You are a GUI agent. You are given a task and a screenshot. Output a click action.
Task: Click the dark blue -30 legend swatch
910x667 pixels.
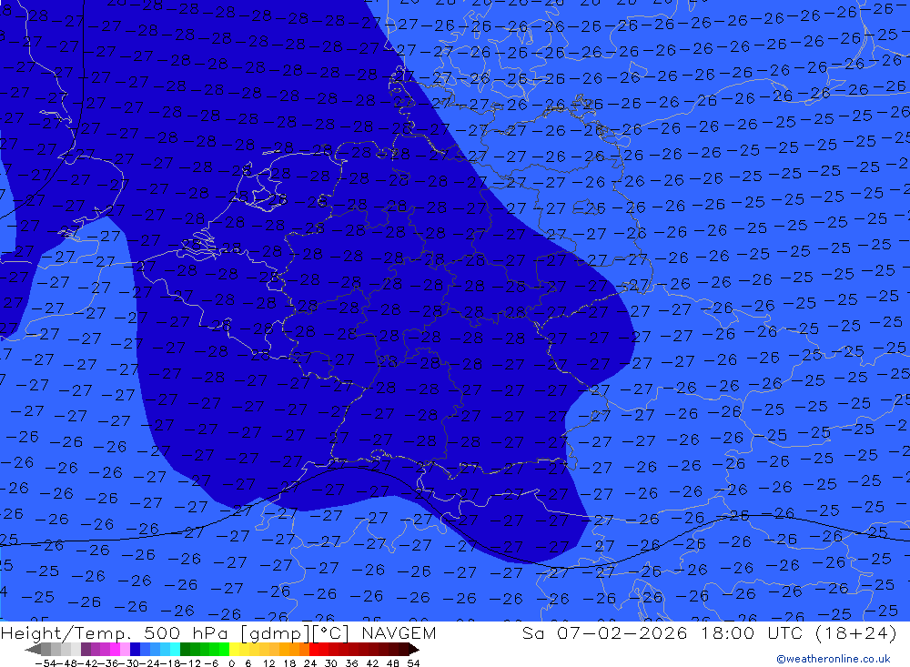tap(135, 650)
